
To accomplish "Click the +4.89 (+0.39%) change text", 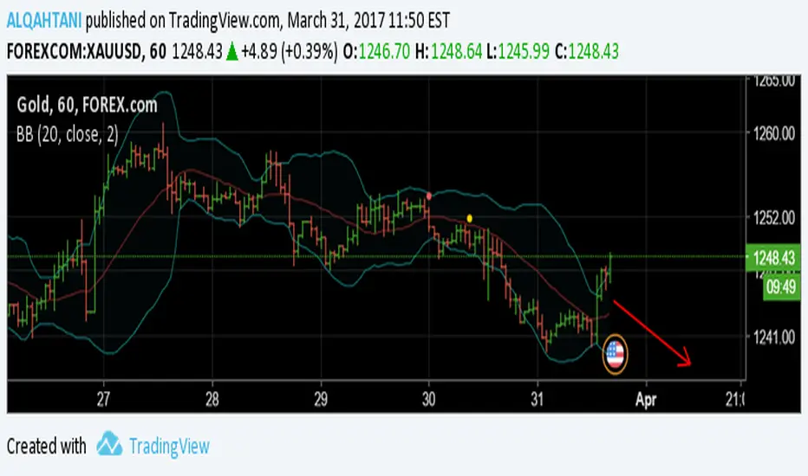I will (x=290, y=51).
